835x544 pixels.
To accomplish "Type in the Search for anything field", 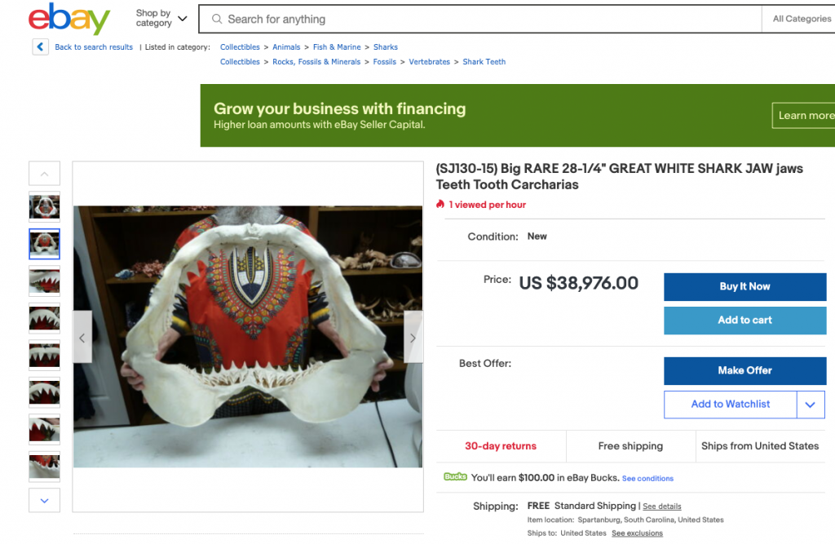I will point(489,19).
